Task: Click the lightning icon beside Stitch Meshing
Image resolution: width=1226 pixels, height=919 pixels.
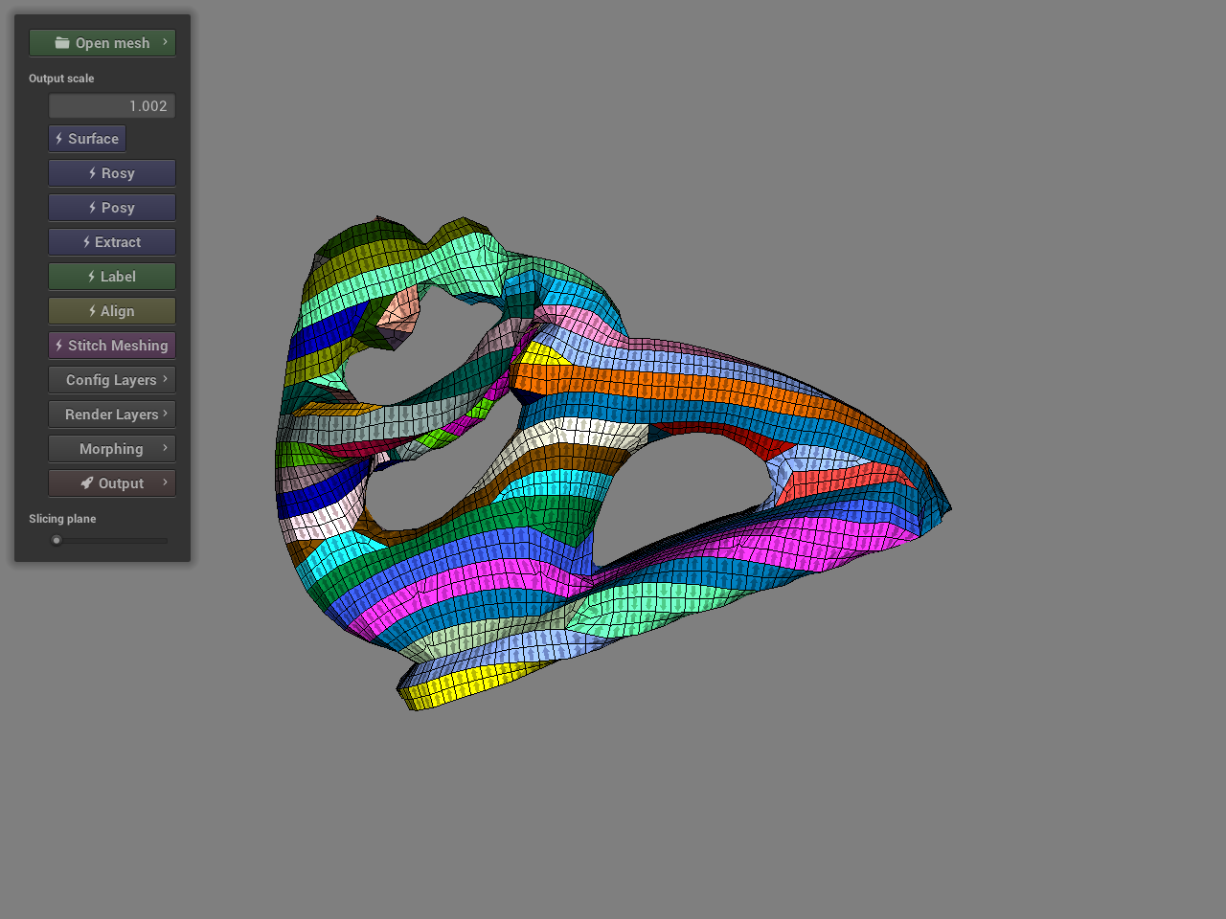Action: 59,346
